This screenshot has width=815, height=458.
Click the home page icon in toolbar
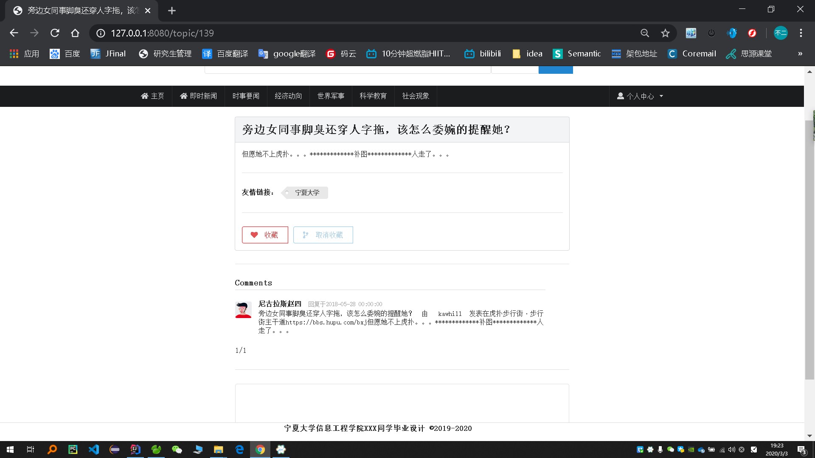pos(75,33)
